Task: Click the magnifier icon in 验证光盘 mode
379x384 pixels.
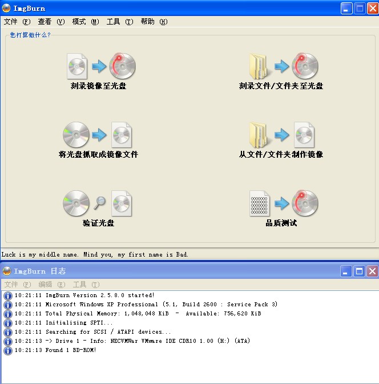Action: point(99,203)
